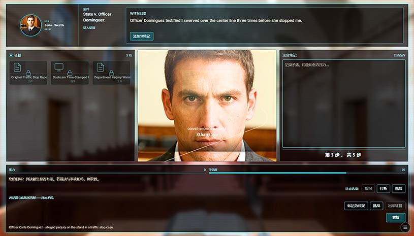This screenshot has width=414, height=236.
Task: Click the document icon on Original Traffic Stop Report
Action: (17, 68)
